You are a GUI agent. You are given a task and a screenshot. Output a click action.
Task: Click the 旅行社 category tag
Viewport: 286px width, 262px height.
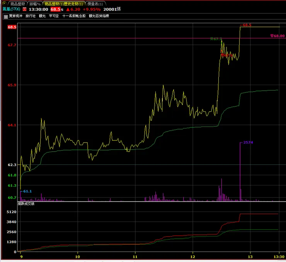click(31, 16)
